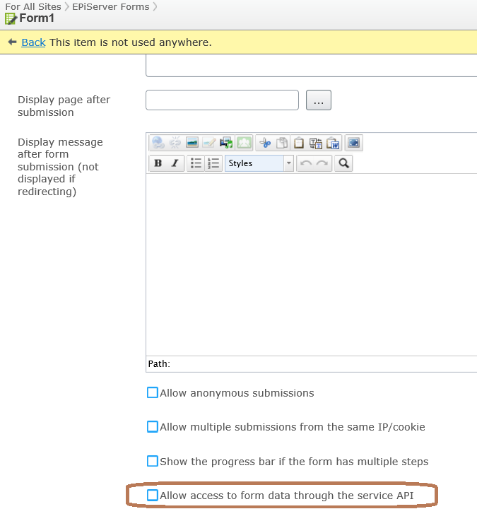The width and height of the screenshot is (477, 509).
Task: Click 'This item is not used anywhere.' notice
Action: click(x=131, y=42)
